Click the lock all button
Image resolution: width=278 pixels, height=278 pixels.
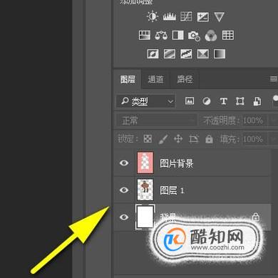click(209, 139)
